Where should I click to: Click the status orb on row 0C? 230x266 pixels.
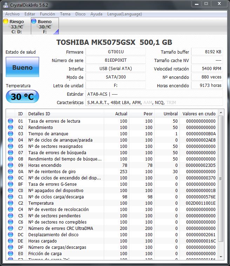pos(11,178)
